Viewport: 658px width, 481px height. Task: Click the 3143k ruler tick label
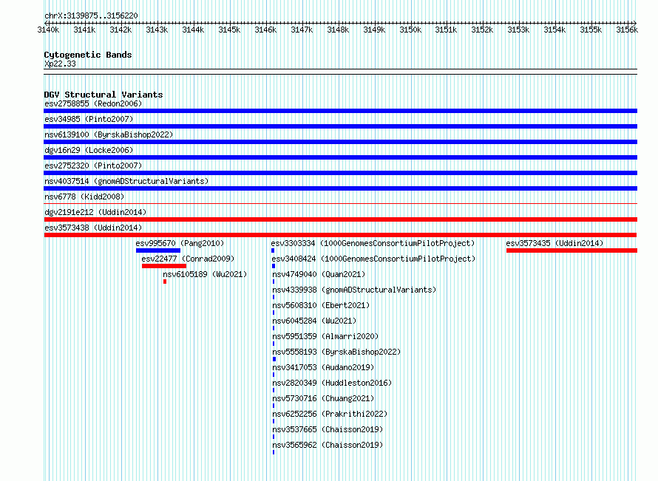click(x=157, y=30)
